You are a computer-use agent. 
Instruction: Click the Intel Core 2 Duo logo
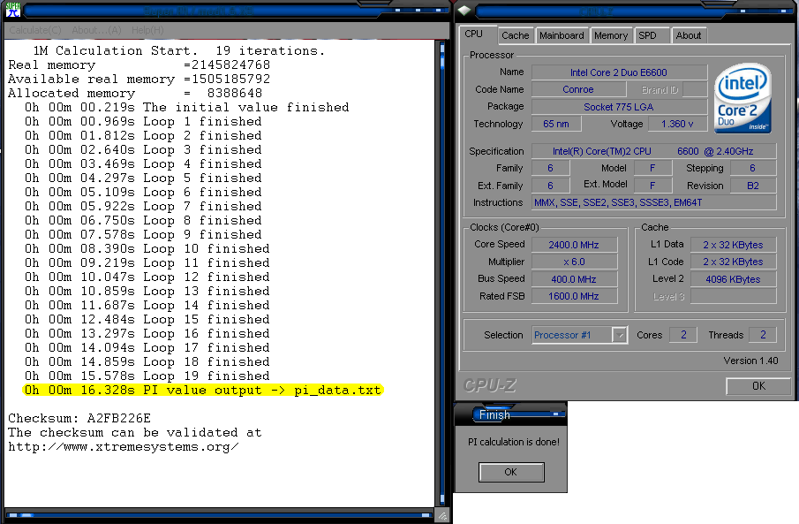pos(742,98)
